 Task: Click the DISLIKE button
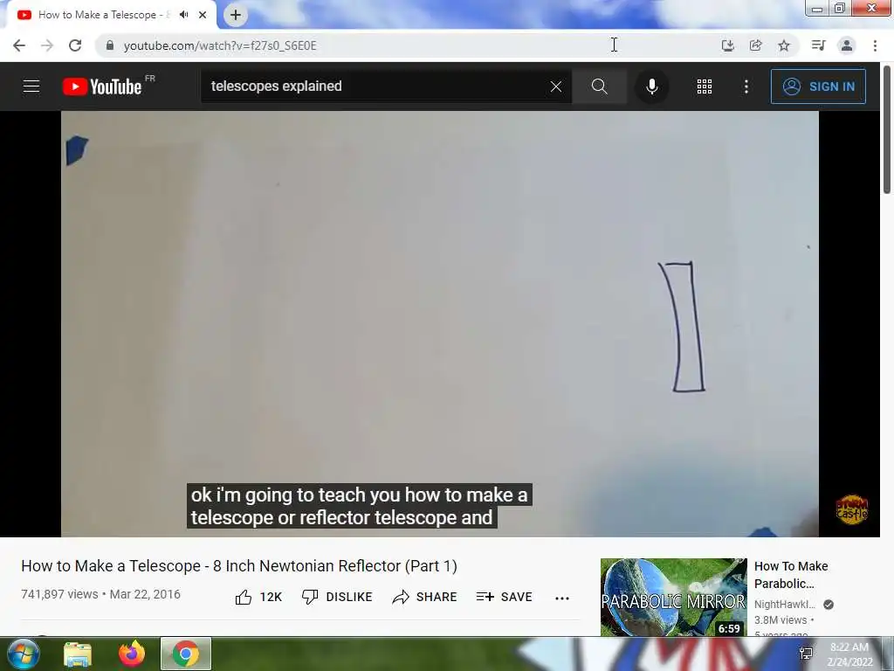point(337,597)
